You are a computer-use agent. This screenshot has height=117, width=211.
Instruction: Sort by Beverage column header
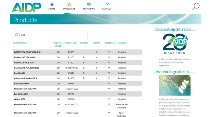(x=84, y=43)
